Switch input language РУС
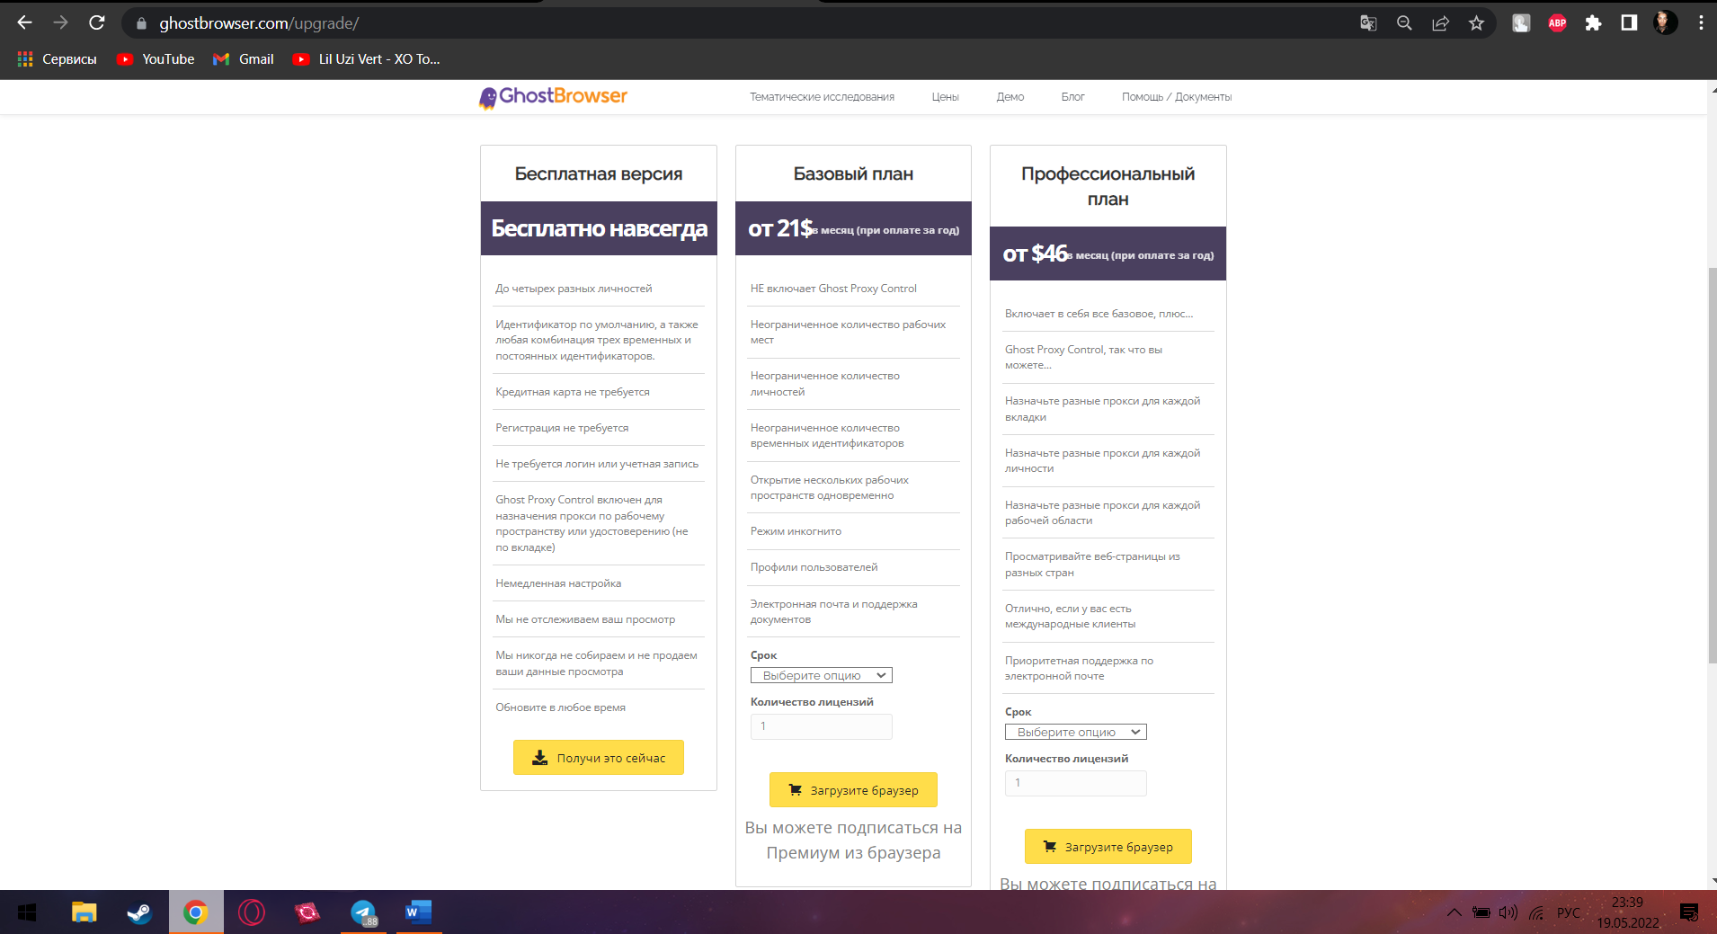 [1568, 912]
